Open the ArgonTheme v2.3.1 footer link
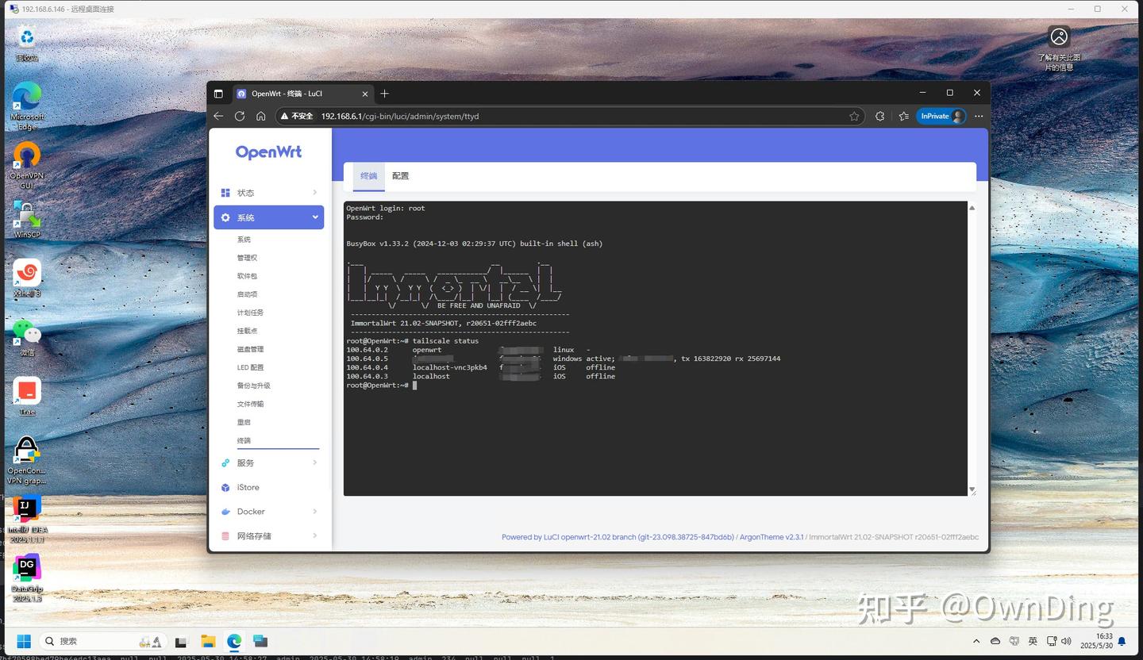This screenshot has height=660, width=1143. [x=772, y=537]
